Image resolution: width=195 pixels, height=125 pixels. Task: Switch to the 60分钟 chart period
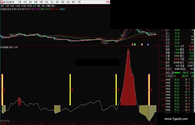coord(29,6)
